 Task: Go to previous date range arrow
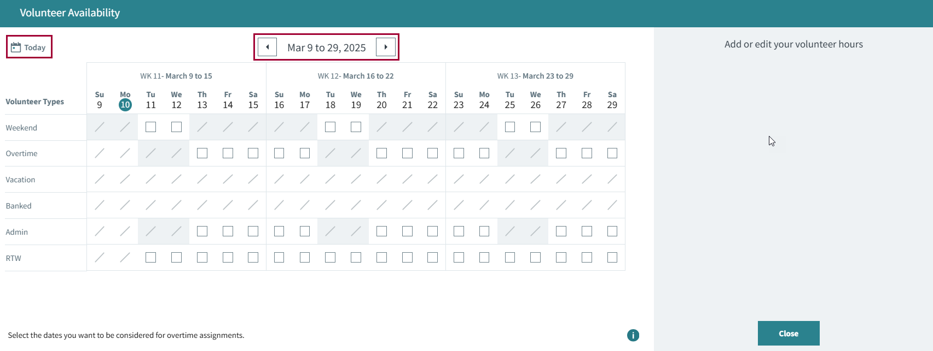click(267, 47)
